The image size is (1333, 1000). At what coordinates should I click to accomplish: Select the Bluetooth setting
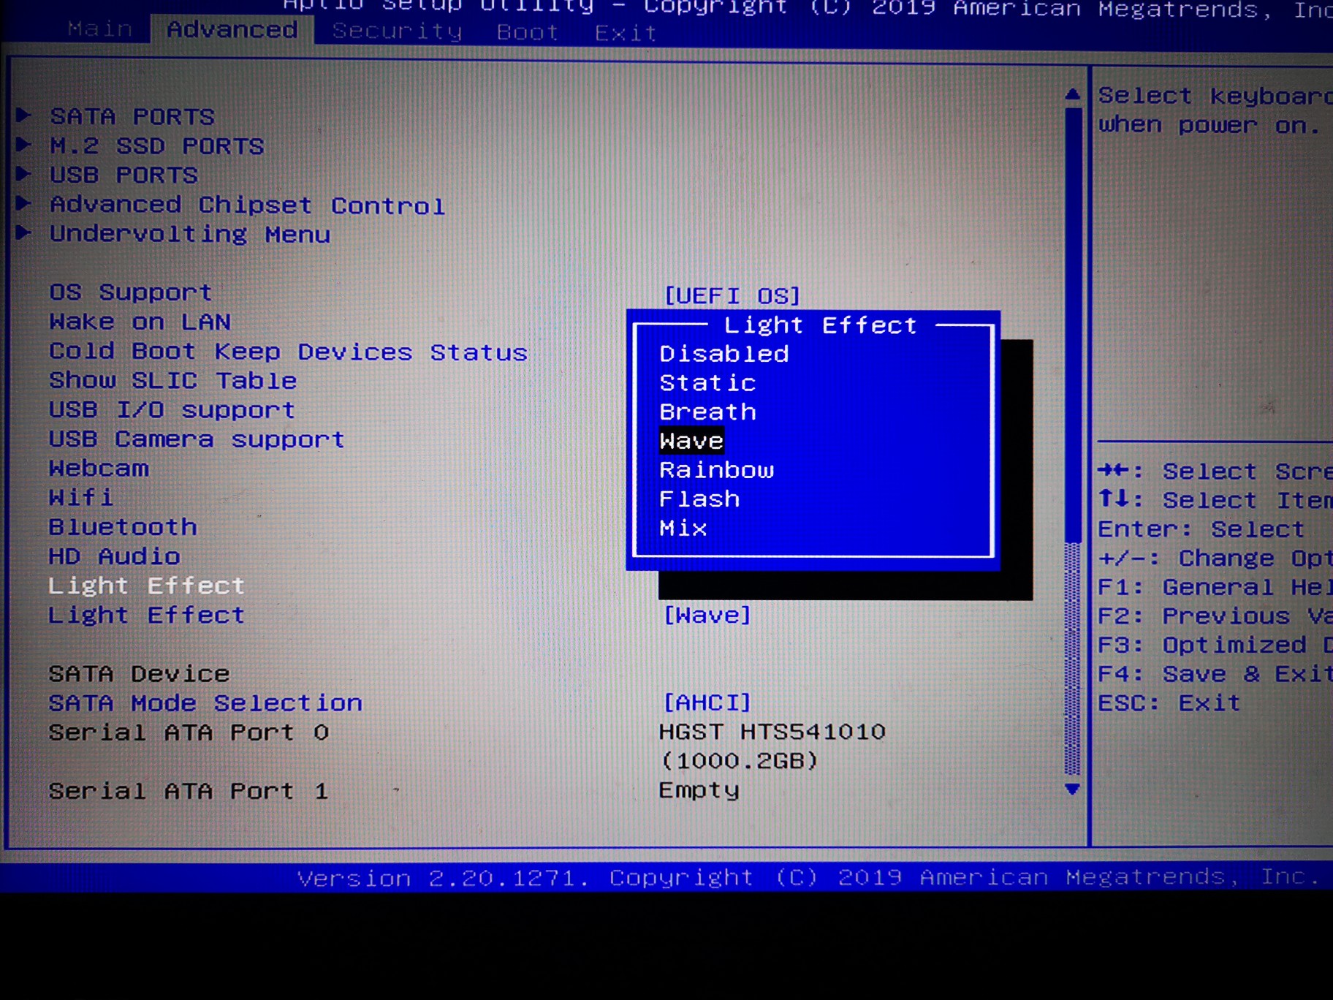123,527
